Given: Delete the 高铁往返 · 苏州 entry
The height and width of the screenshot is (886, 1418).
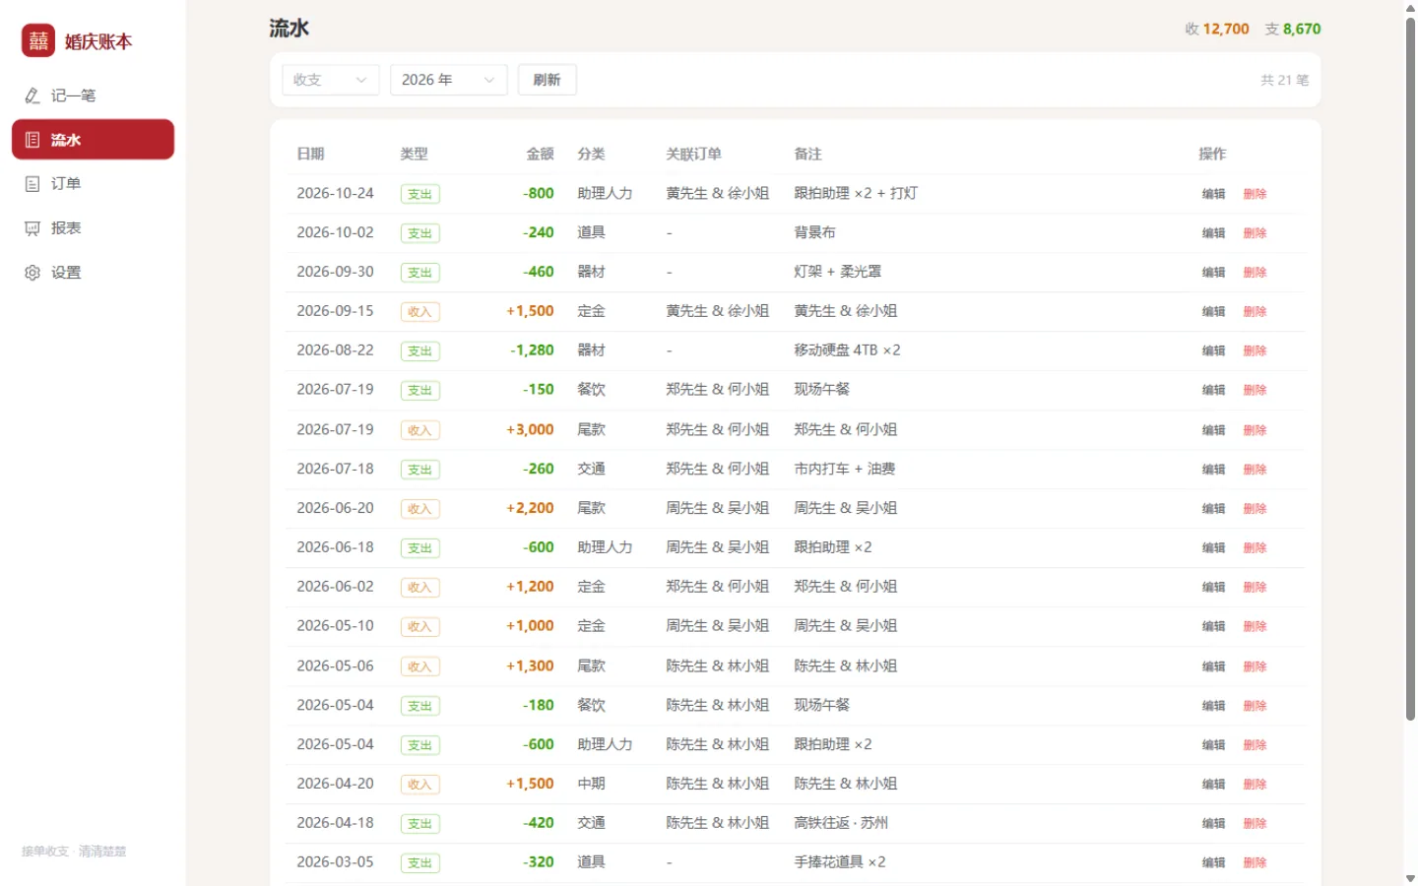Looking at the screenshot, I should [1255, 824].
